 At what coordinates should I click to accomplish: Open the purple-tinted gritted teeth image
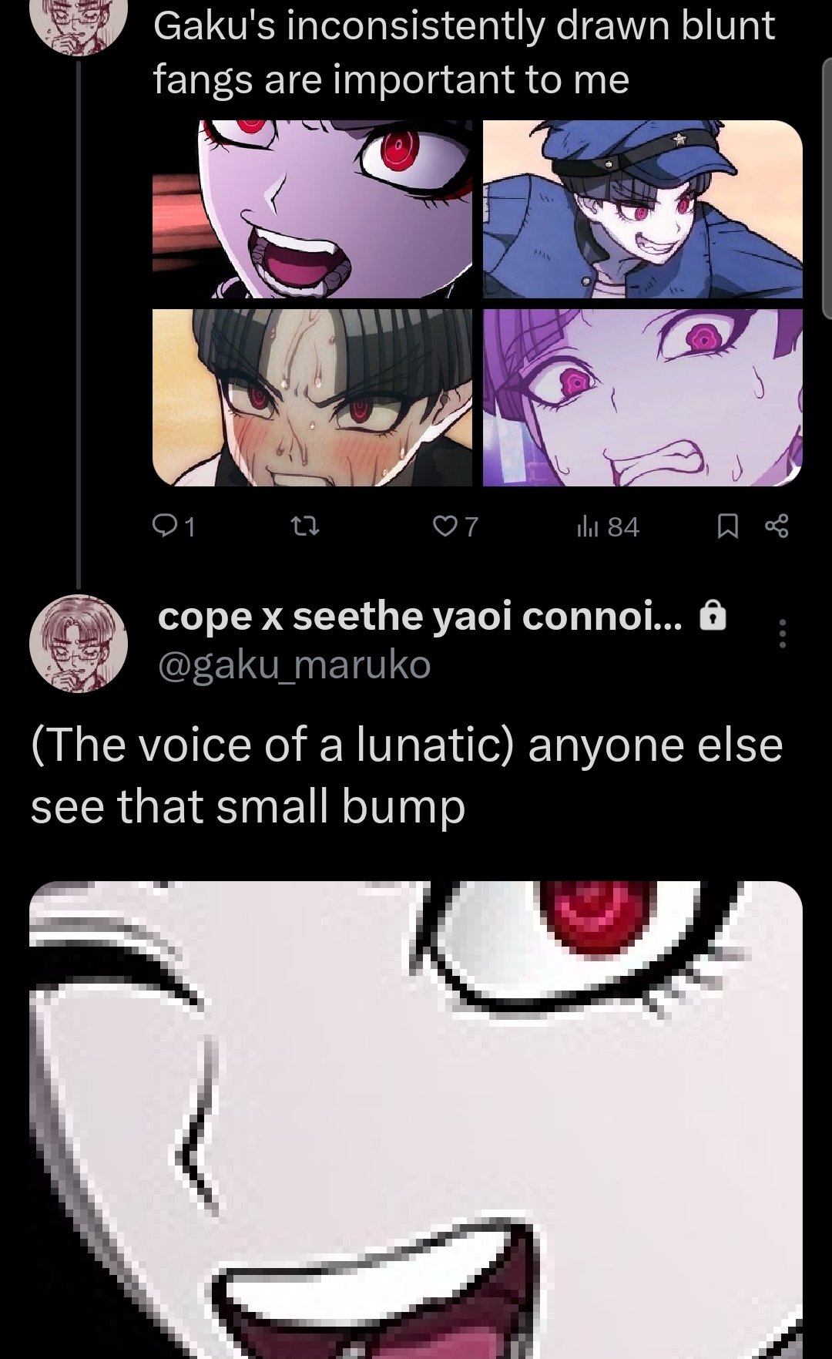(x=642, y=398)
